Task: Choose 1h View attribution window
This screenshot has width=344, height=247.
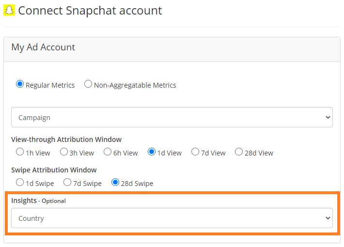Action: tap(20, 152)
